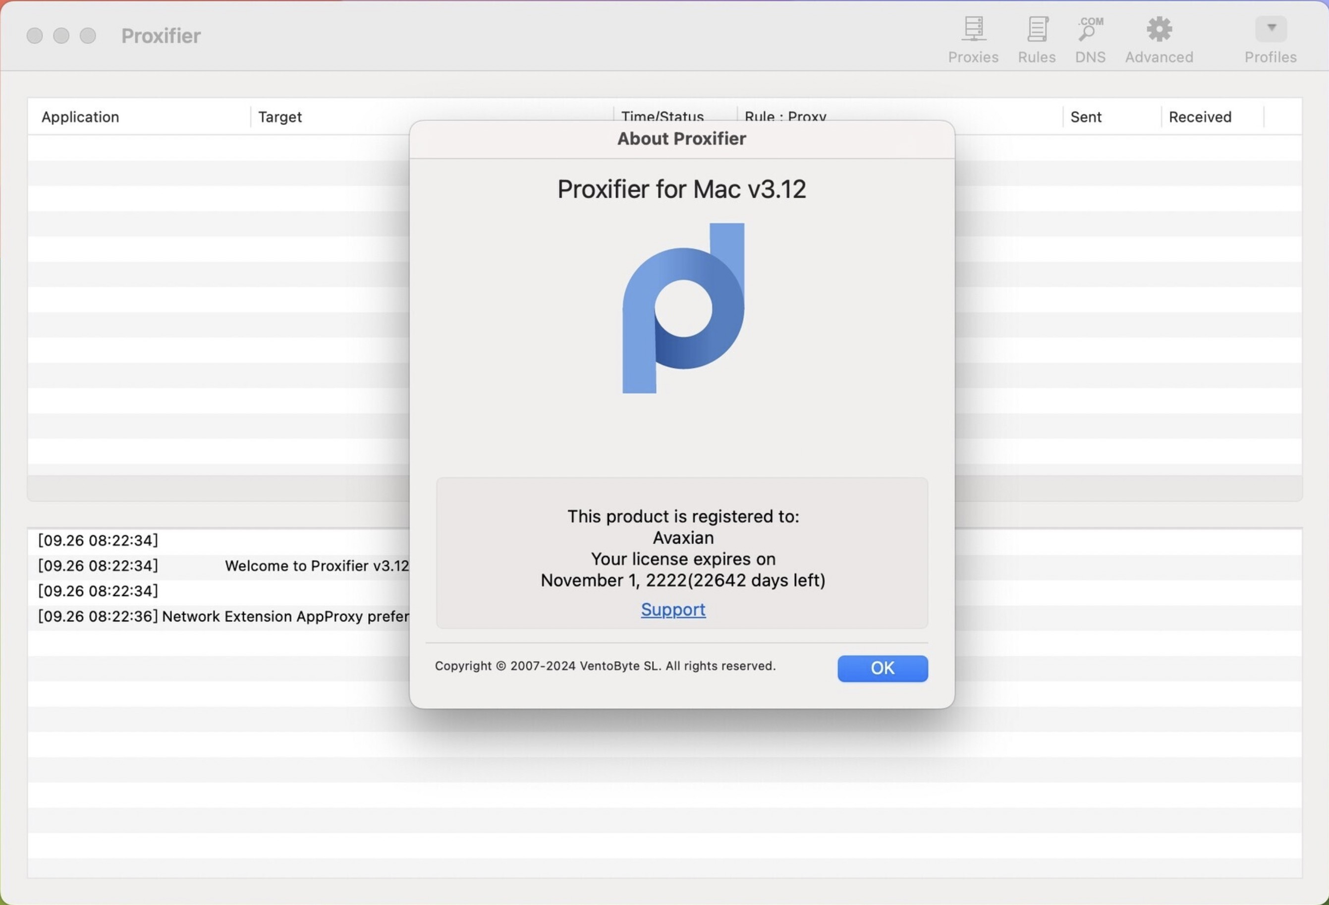Open Advanced settings panel

pos(1159,36)
